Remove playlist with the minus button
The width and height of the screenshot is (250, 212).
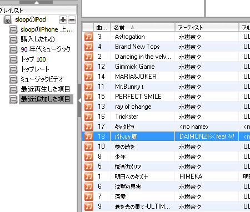(72, 19)
